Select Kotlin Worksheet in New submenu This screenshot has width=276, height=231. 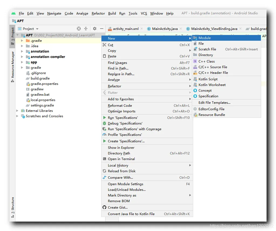(x=227, y=85)
